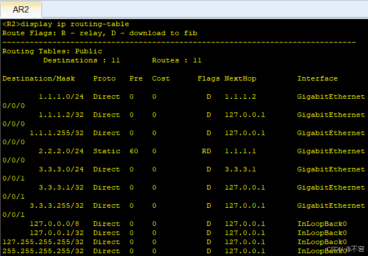Click the 'Static' protocol entry

coord(107,151)
